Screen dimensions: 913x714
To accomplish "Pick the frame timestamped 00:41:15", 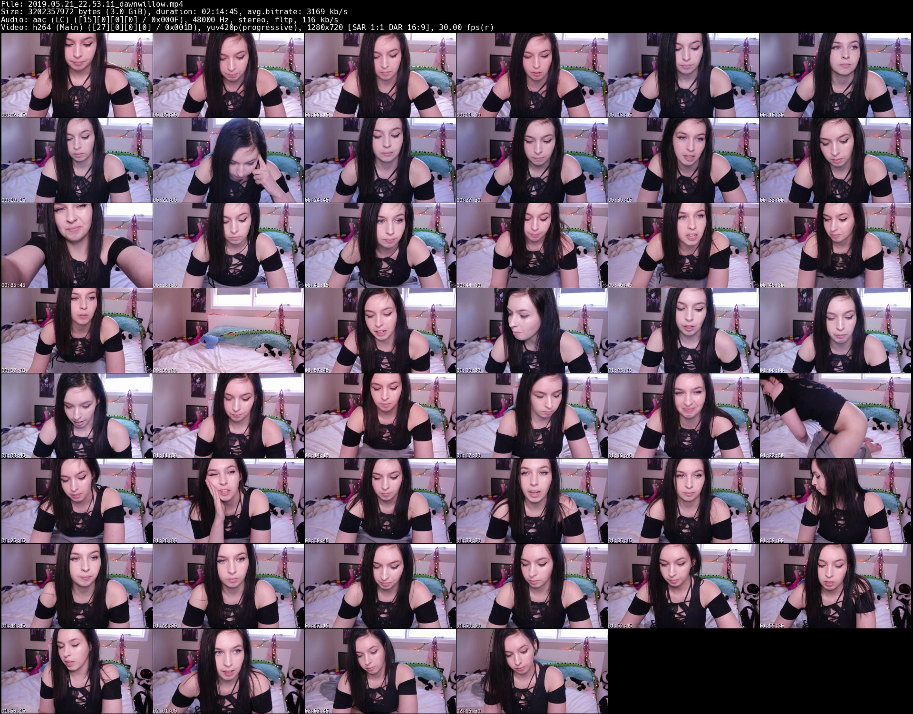I will click(380, 245).
